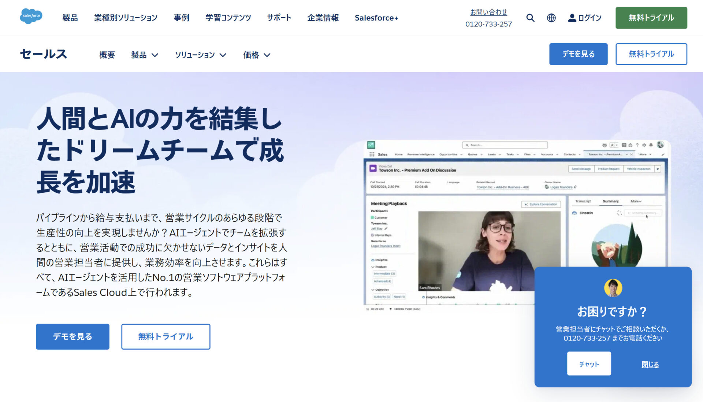Click the purple video call icon in the screenshot
This screenshot has width=703, height=402.
pos(373,169)
